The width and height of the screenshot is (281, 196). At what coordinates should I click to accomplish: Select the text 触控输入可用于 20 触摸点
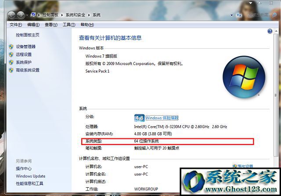[x=157, y=148]
